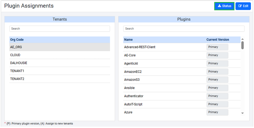Viewport: 254px width, 128px height.
Task: Click the Current Version column header
Action: [217, 40]
